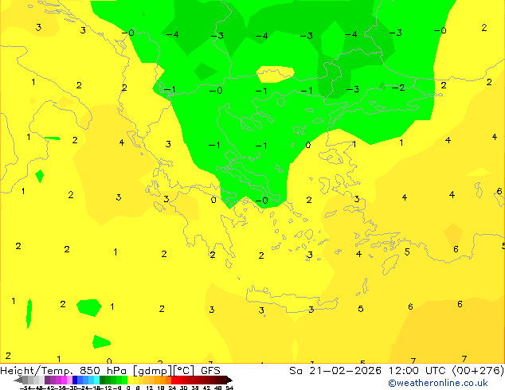Click the legend label '12'
Image resolution: width=505 pixels, height=390 pixels.
(x=150, y=388)
